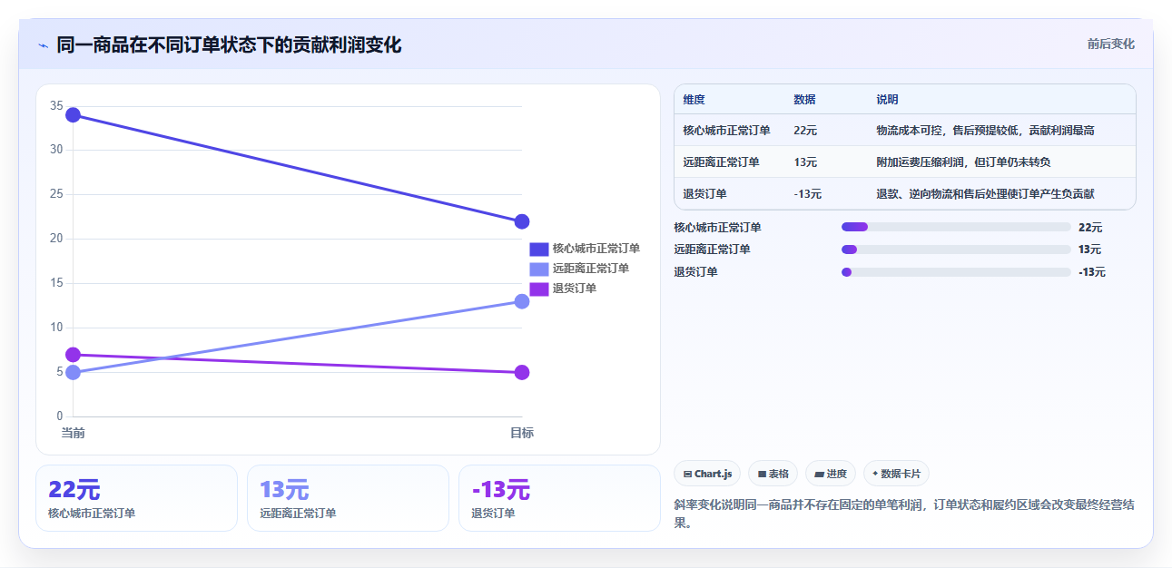Click the icon inside the 进度 chip

pyautogui.click(x=819, y=474)
